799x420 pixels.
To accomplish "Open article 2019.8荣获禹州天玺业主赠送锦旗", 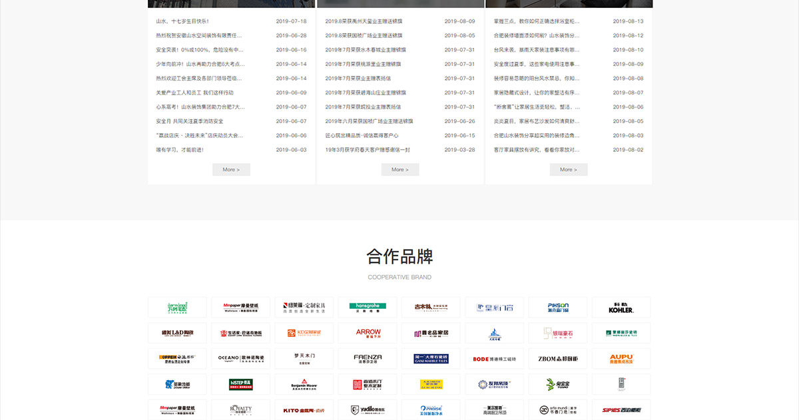I will (x=364, y=21).
